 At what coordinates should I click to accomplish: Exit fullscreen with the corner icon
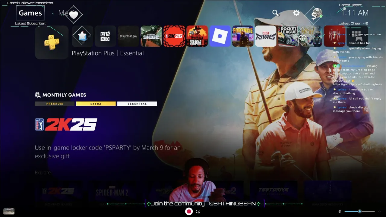[379, 212]
